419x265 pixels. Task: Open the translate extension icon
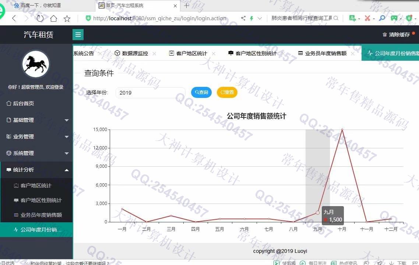352,18
